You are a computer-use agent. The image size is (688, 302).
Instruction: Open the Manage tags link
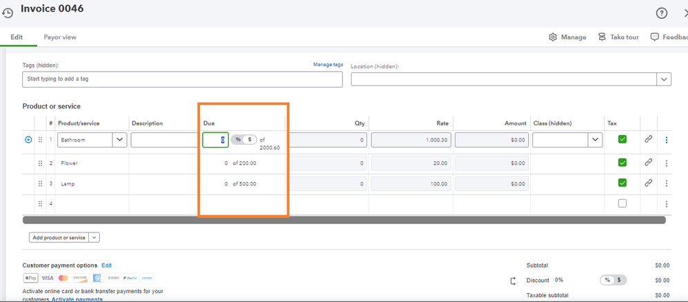(x=328, y=65)
